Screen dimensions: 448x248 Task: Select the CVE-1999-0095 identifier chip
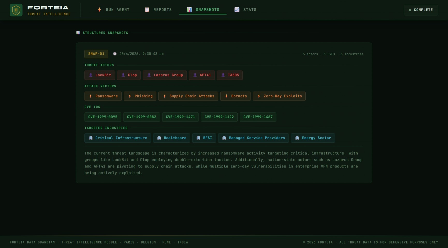pyautogui.click(x=103, y=117)
